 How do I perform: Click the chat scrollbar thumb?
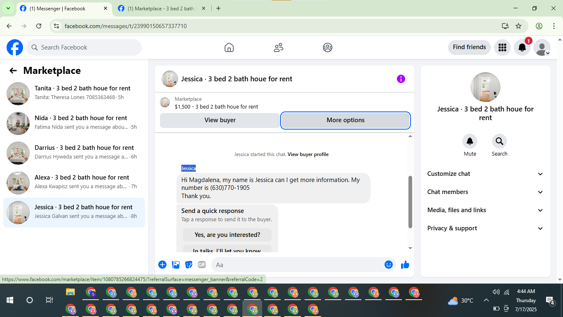point(410,202)
